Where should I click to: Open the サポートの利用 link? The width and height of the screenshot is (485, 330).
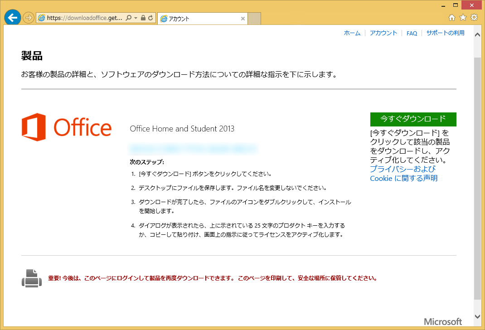click(446, 33)
